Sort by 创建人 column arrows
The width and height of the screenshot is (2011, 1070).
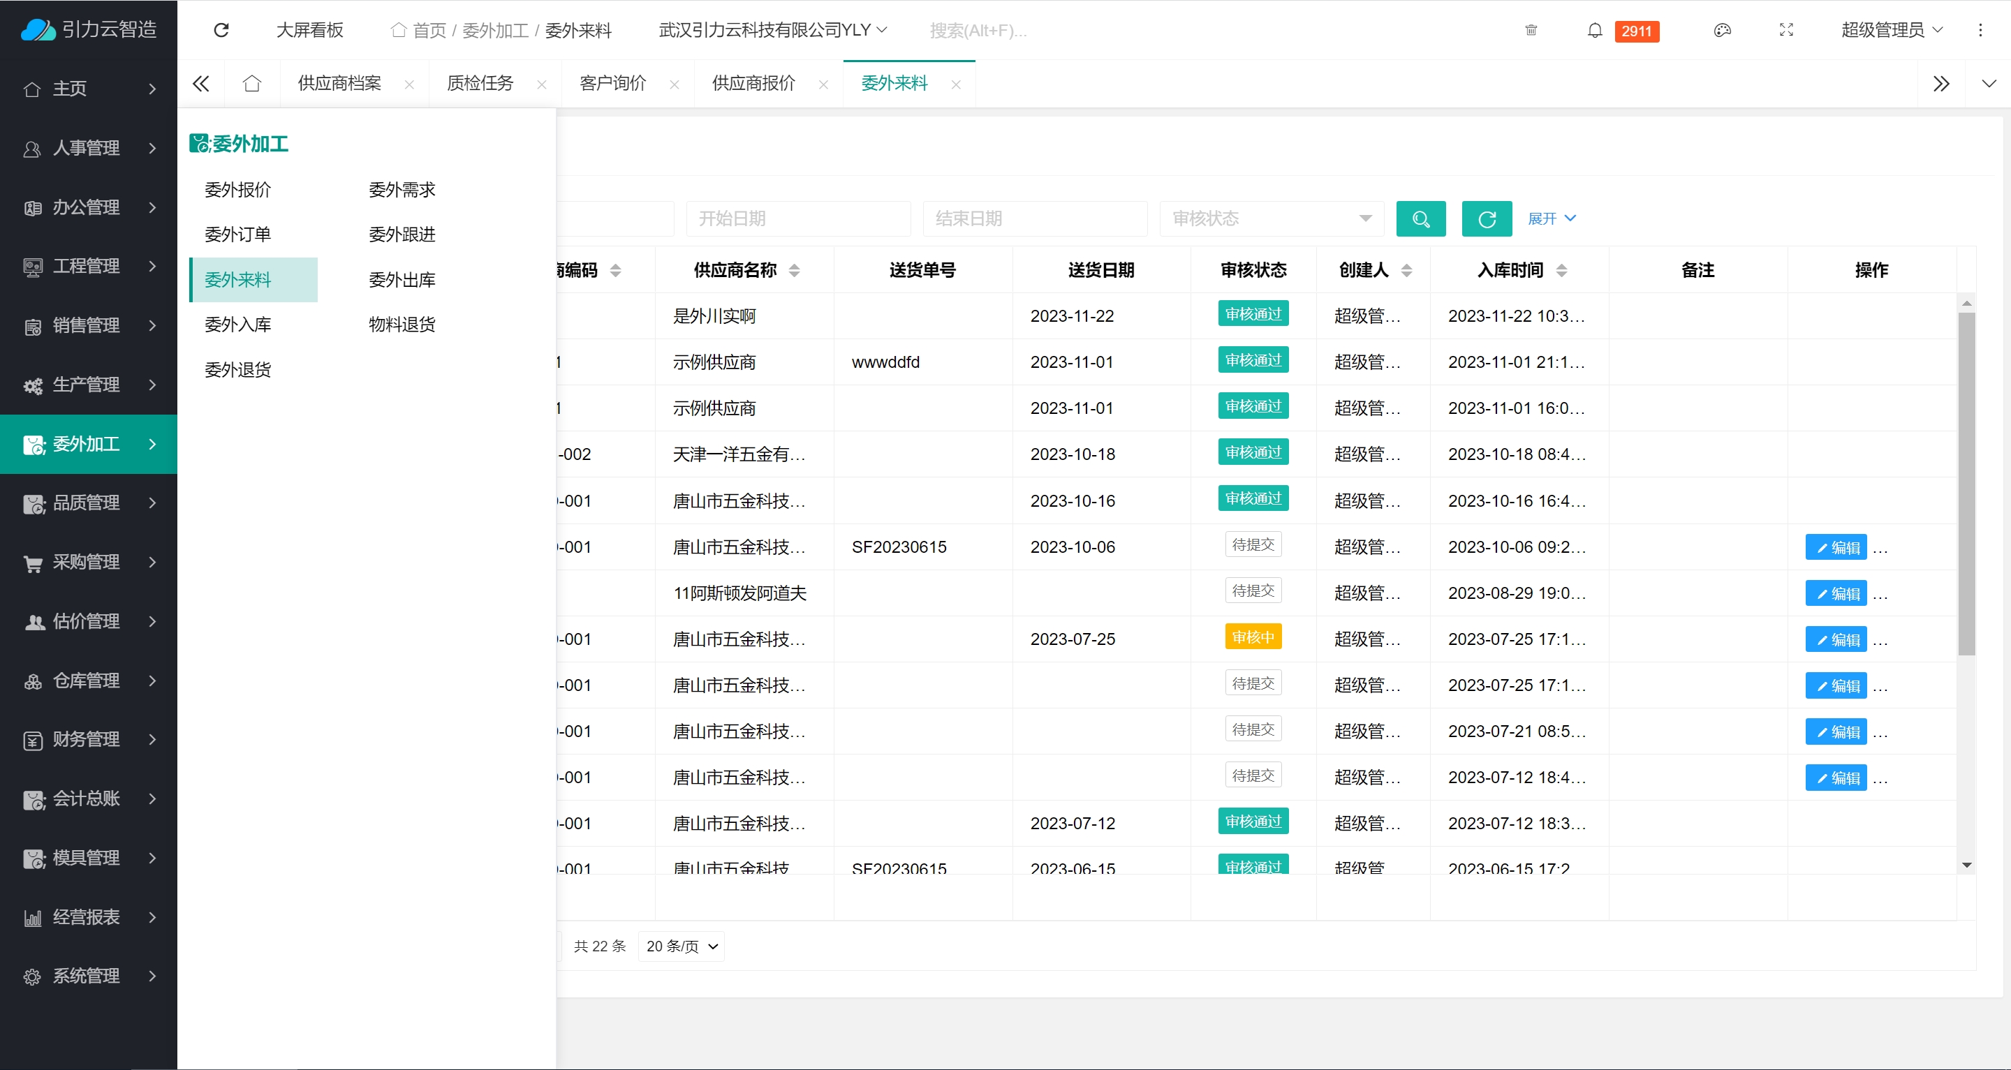[1406, 270]
